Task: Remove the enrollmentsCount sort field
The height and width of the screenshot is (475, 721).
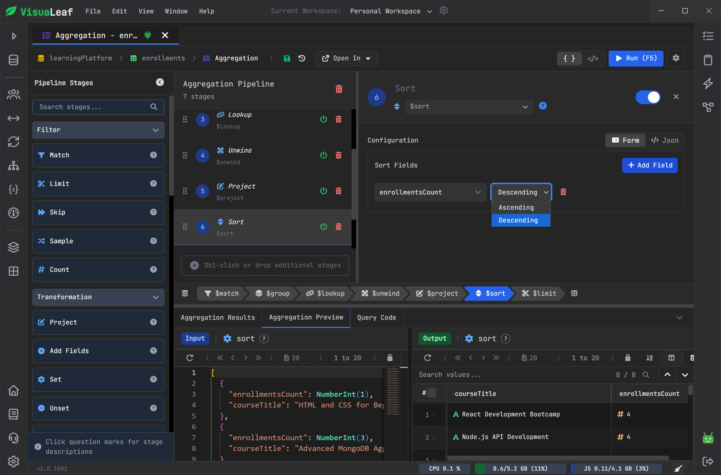Action: 563,192
